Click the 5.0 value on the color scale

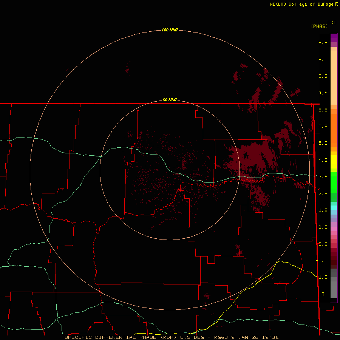tap(323, 143)
